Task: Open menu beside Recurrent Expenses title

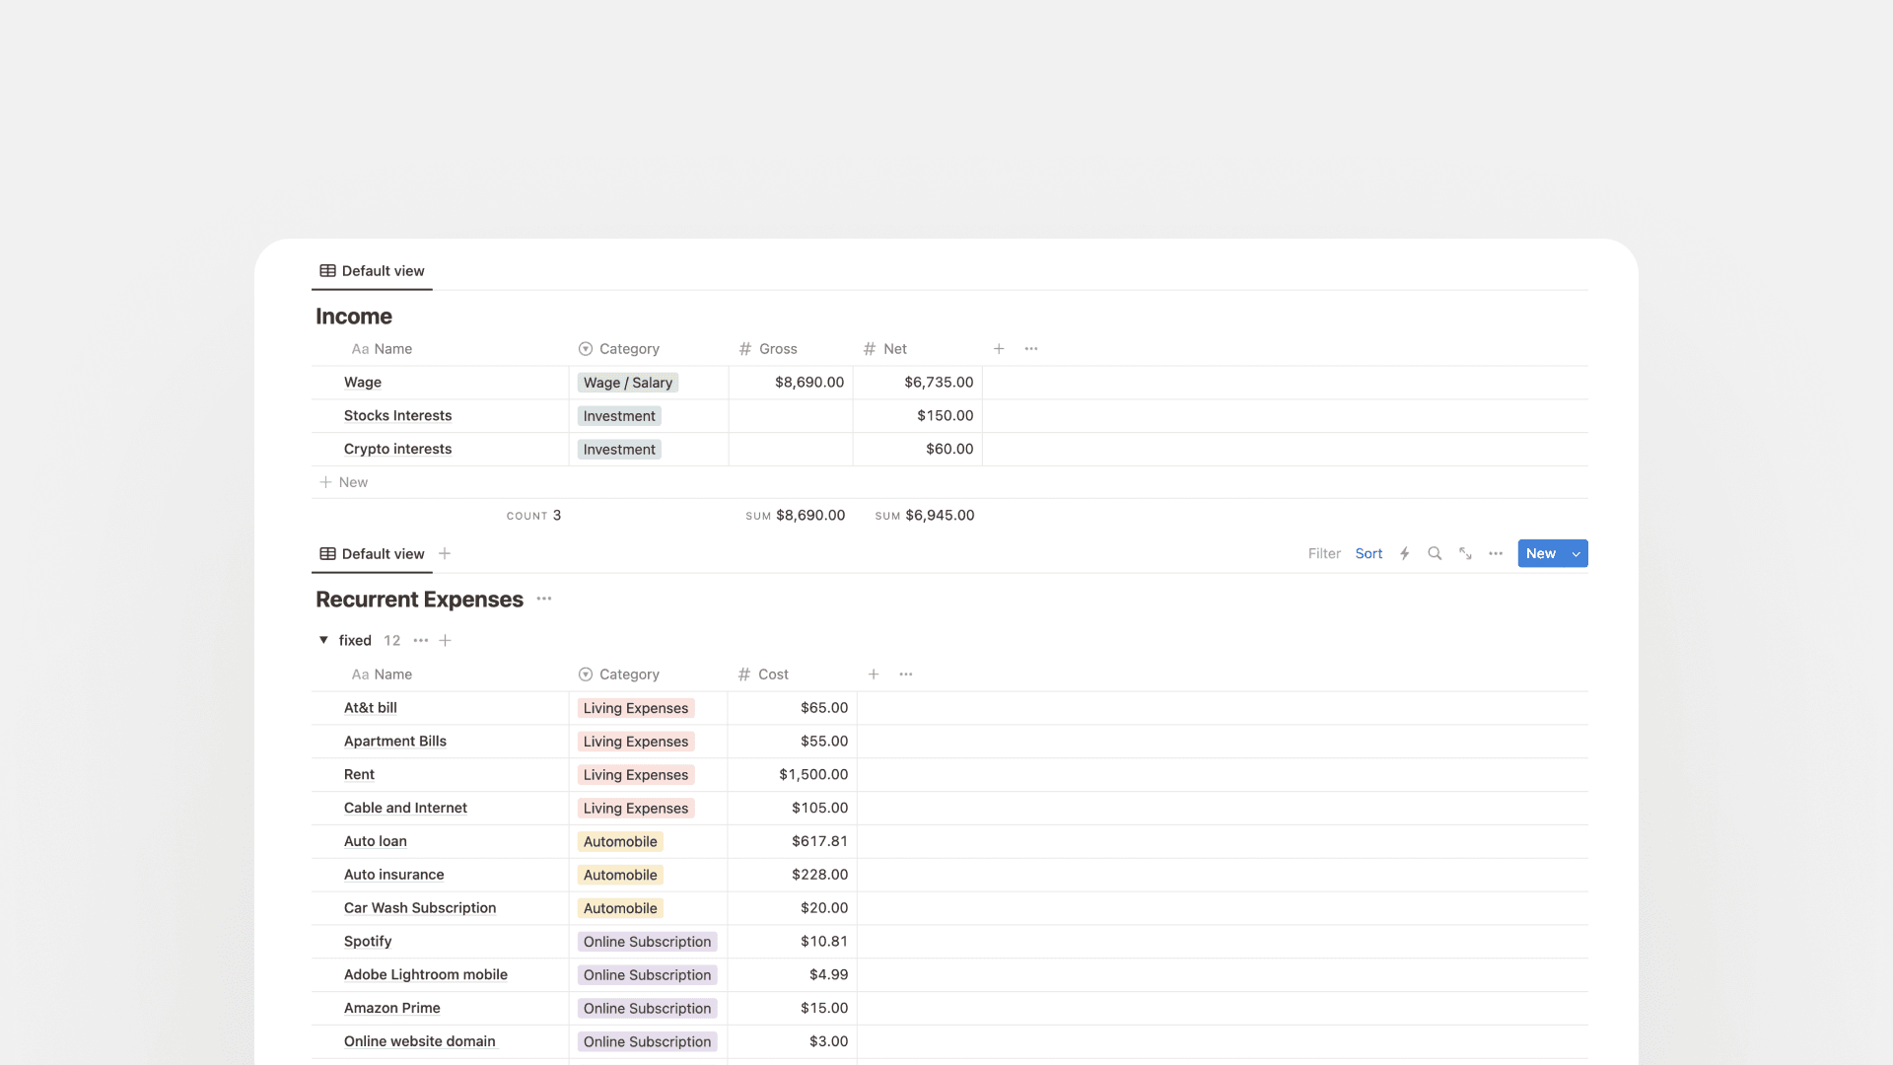Action: [x=544, y=600]
